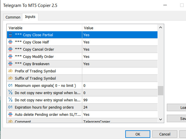This screenshot has height=139, width=186.
Task: Select the '*** Copy Breakeven' row label
Action: coord(32,64)
